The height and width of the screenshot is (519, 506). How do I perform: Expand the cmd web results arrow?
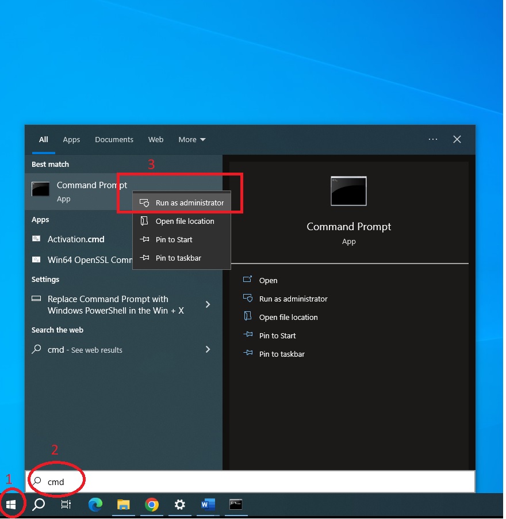pos(208,349)
